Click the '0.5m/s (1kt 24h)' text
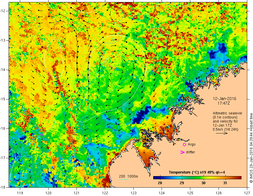Viewport: 253px width, 196px height. click(x=226, y=129)
